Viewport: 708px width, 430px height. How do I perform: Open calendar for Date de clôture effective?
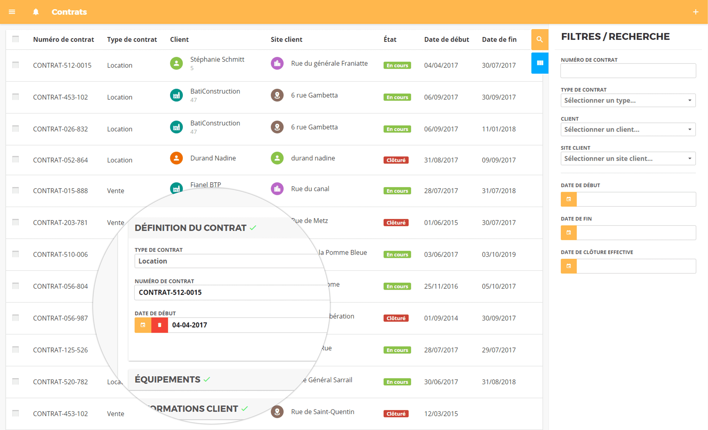(x=568, y=266)
